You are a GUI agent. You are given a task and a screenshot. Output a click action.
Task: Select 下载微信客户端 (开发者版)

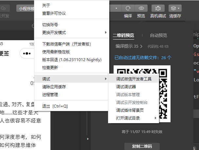[x=72, y=44]
